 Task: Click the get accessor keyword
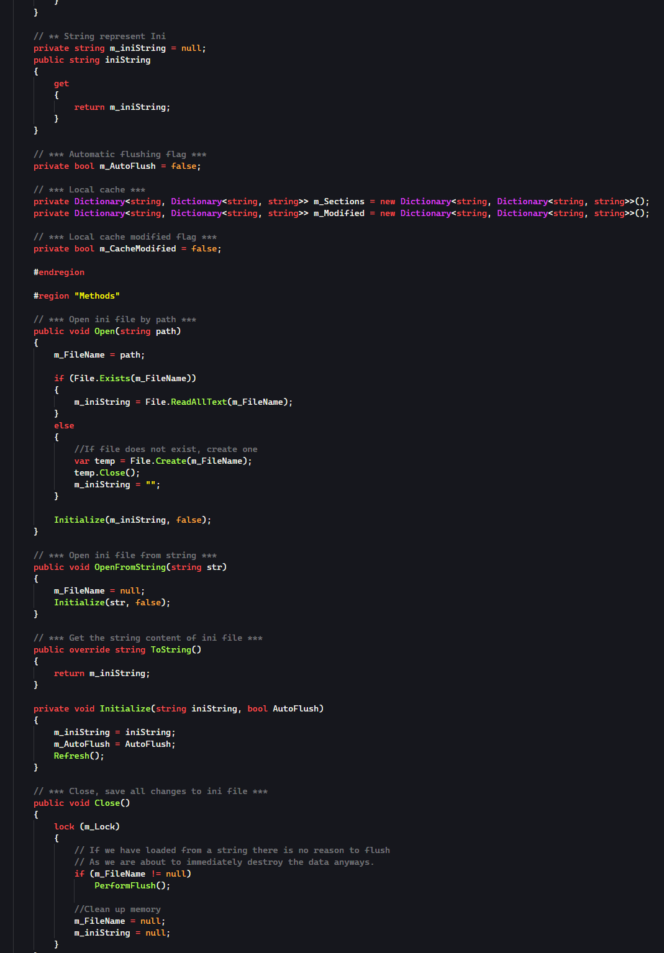point(61,84)
